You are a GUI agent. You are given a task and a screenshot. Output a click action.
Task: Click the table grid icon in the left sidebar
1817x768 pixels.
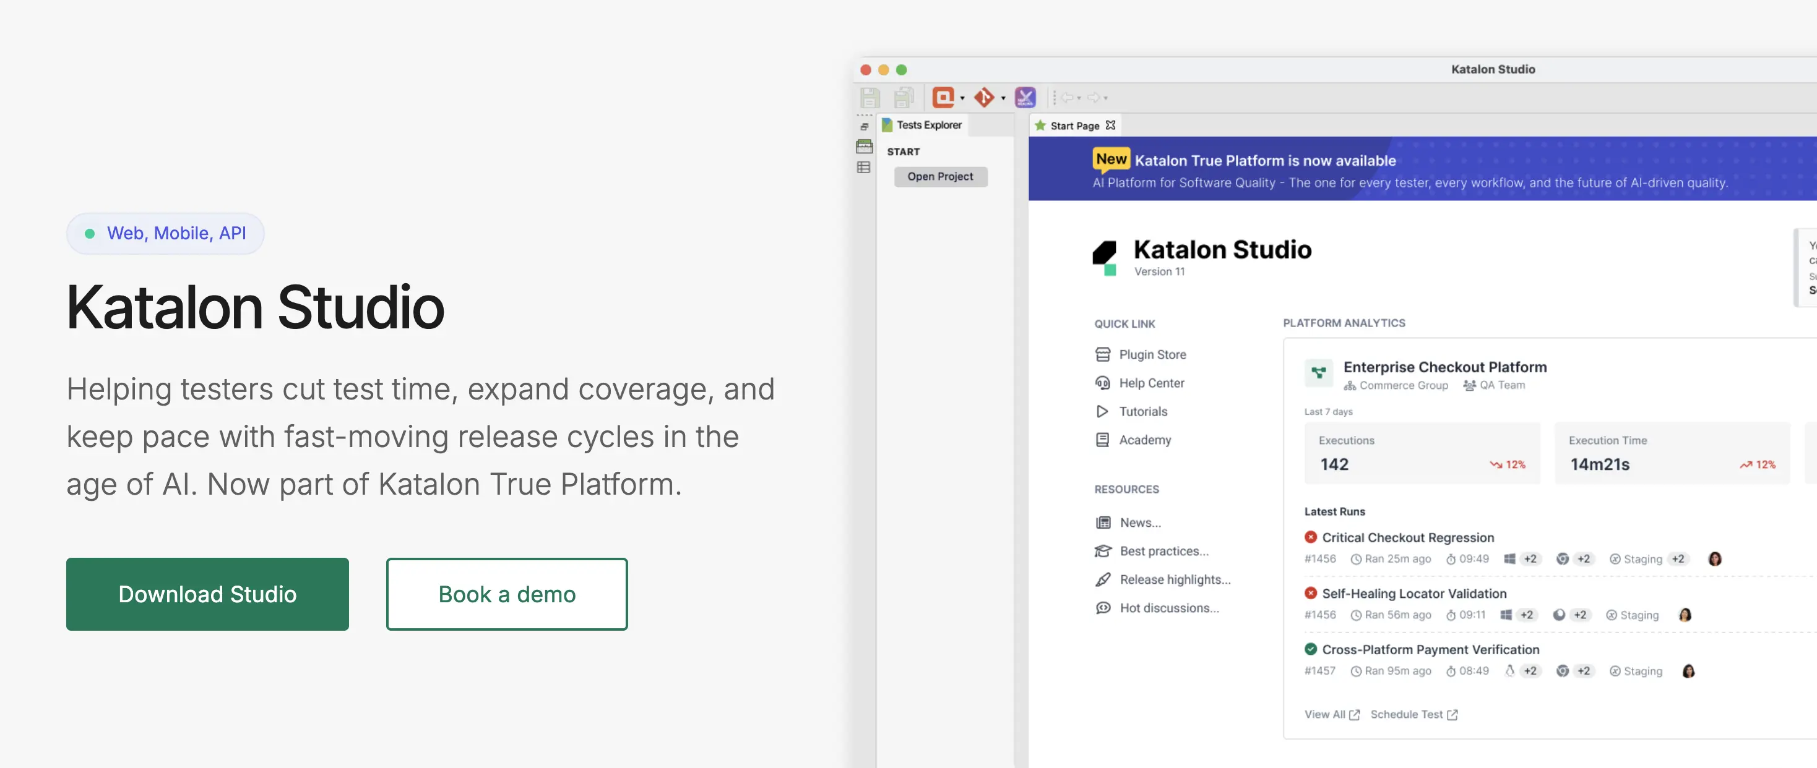(863, 167)
